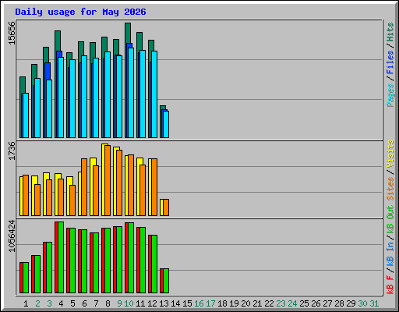Click the yellow Visits bar for day 8
This screenshot has width=399, height=312.
[104, 179]
